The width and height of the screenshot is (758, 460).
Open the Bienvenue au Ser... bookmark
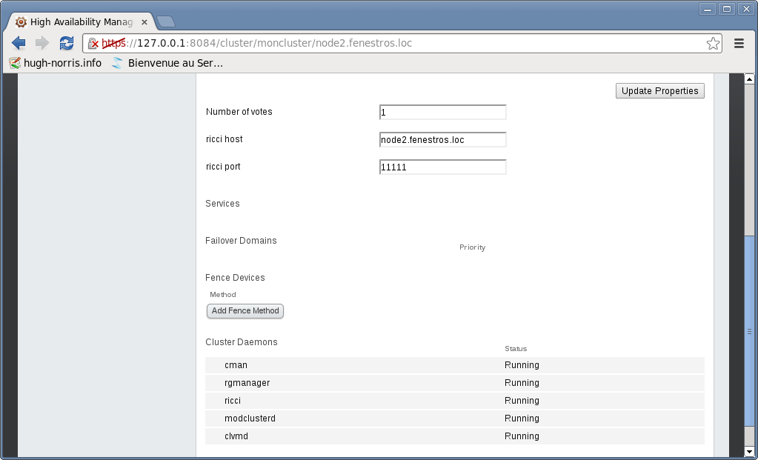(167, 63)
